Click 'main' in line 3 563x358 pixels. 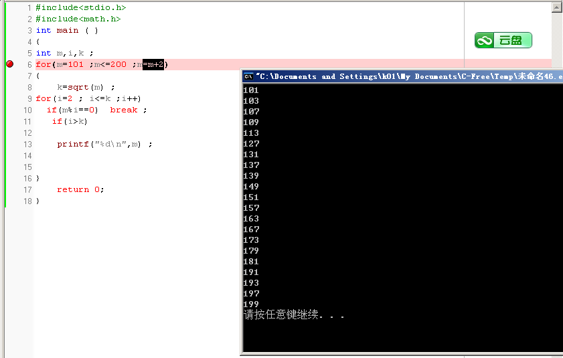[68, 31]
